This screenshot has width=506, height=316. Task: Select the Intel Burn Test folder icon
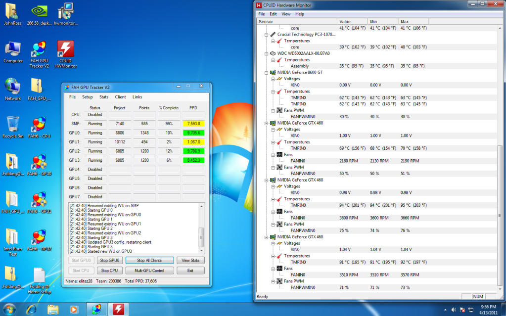click(12, 243)
